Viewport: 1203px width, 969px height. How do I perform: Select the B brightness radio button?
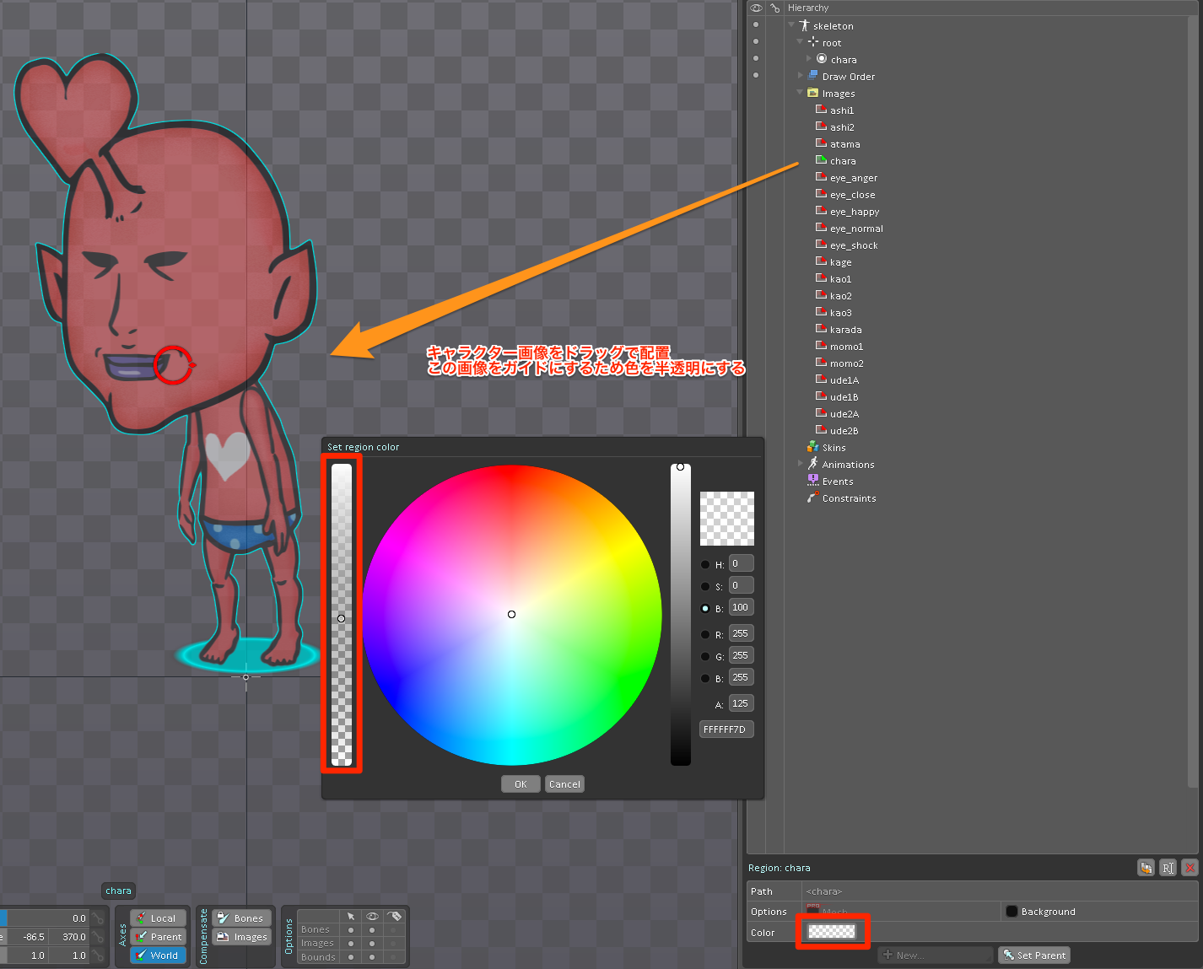point(705,608)
